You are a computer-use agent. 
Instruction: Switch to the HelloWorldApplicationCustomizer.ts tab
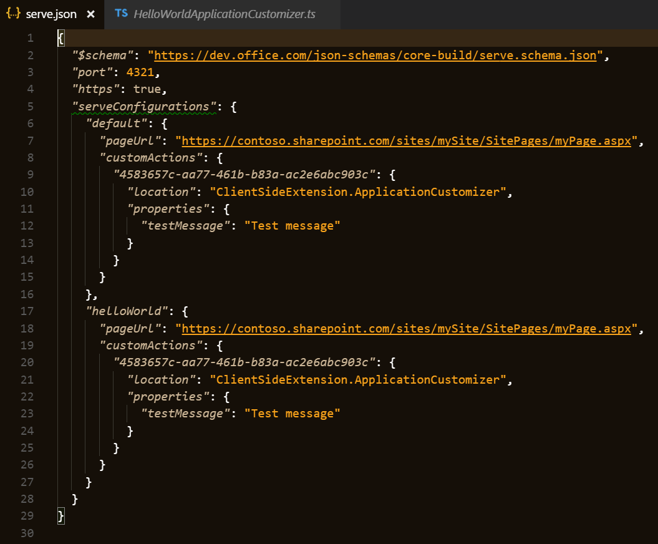[225, 12]
